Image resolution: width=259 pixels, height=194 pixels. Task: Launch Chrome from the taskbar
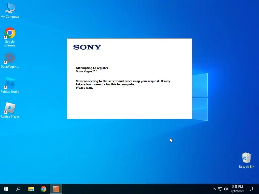[x=44, y=189]
